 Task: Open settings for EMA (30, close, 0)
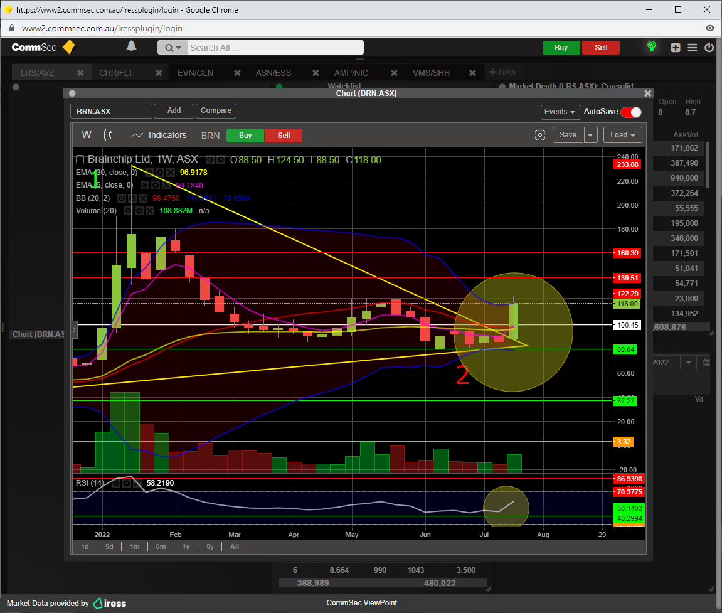tap(160, 173)
